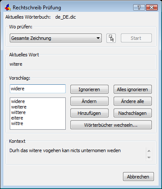Click the Kontext scroll up arrow

click(149, 151)
